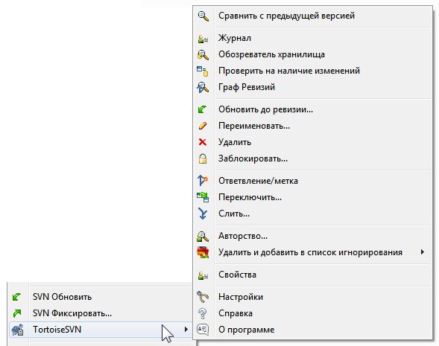Choose 'SVN Фиксировать...' in the context menu

click(x=100, y=313)
